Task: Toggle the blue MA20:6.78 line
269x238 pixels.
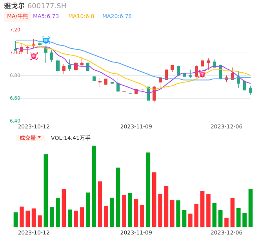Action: (x=117, y=16)
